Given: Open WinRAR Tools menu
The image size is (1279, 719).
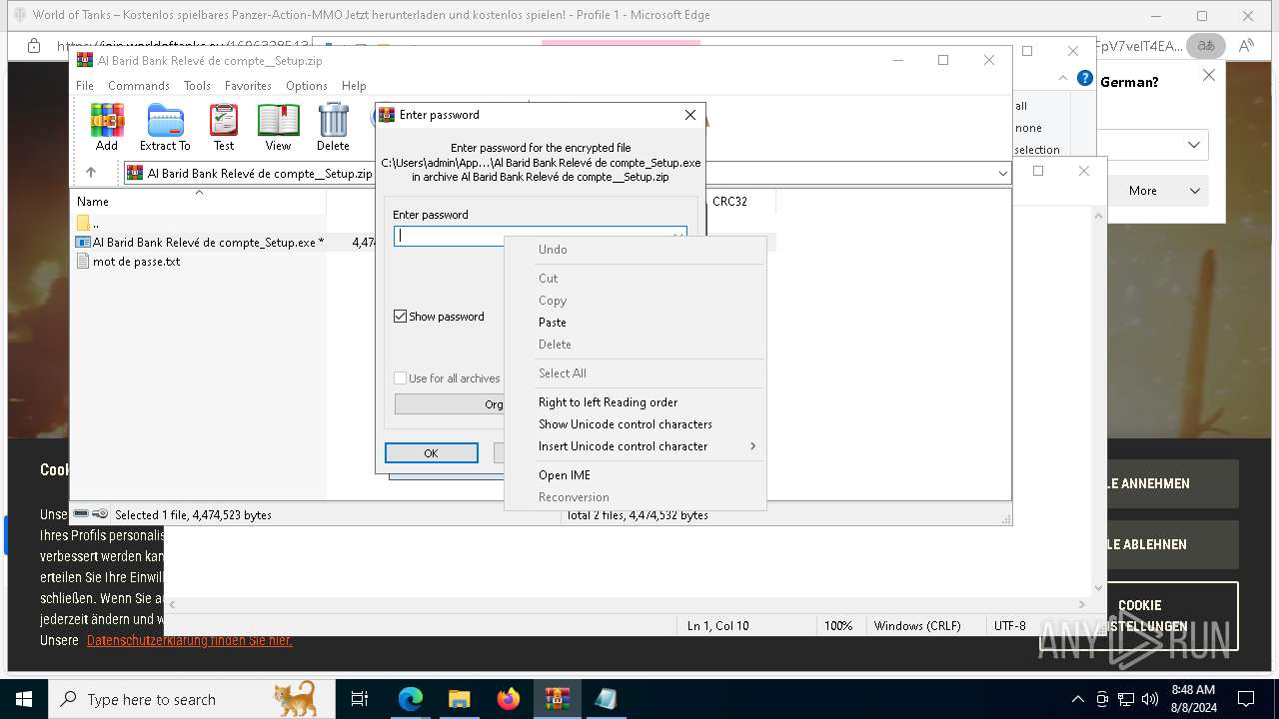Looking at the screenshot, I should (197, 86).
